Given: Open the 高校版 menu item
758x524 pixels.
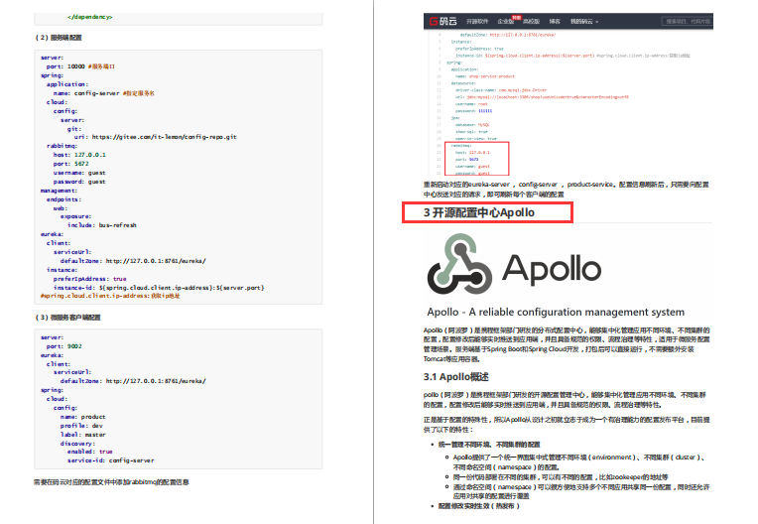Looking at the screenshot, I should [531, 22].
